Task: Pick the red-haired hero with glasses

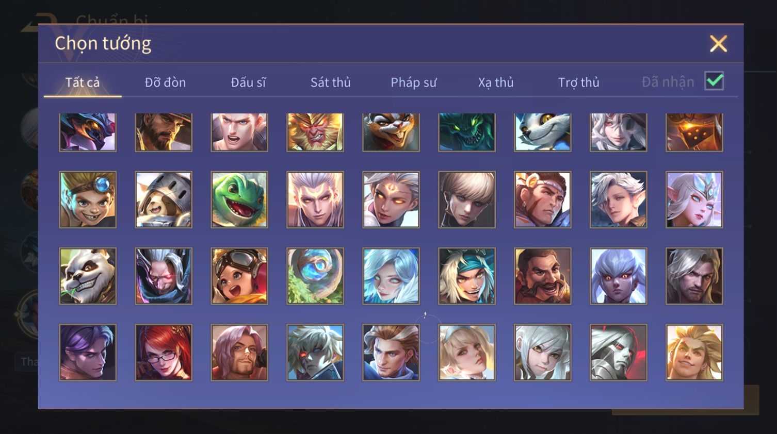Action: coord(164,352)
